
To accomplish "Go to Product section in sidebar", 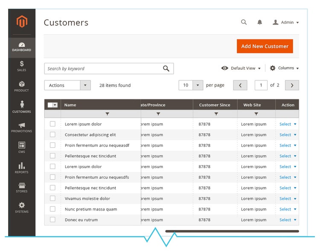I will tap(22, 86).
